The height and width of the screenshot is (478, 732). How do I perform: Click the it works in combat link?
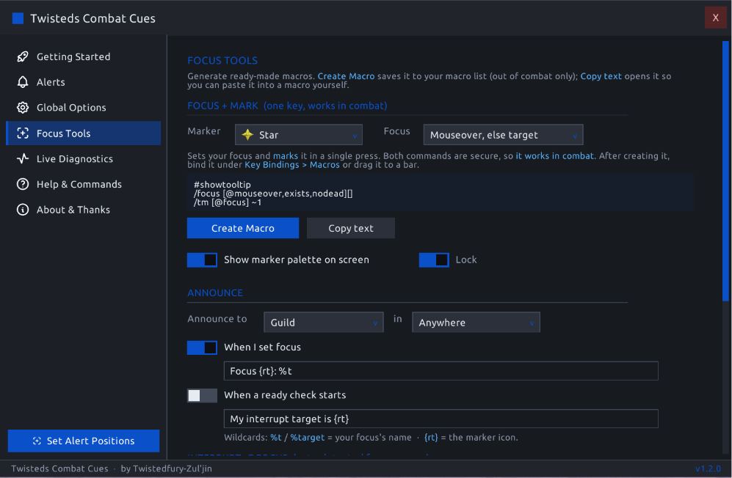(x=554, y=155)
